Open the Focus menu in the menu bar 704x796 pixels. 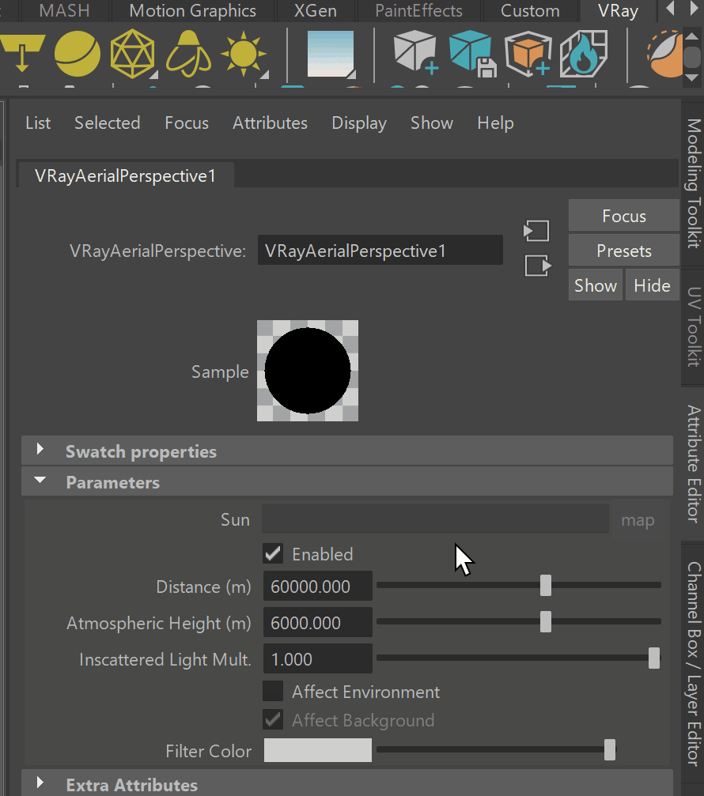coord(187,123)
